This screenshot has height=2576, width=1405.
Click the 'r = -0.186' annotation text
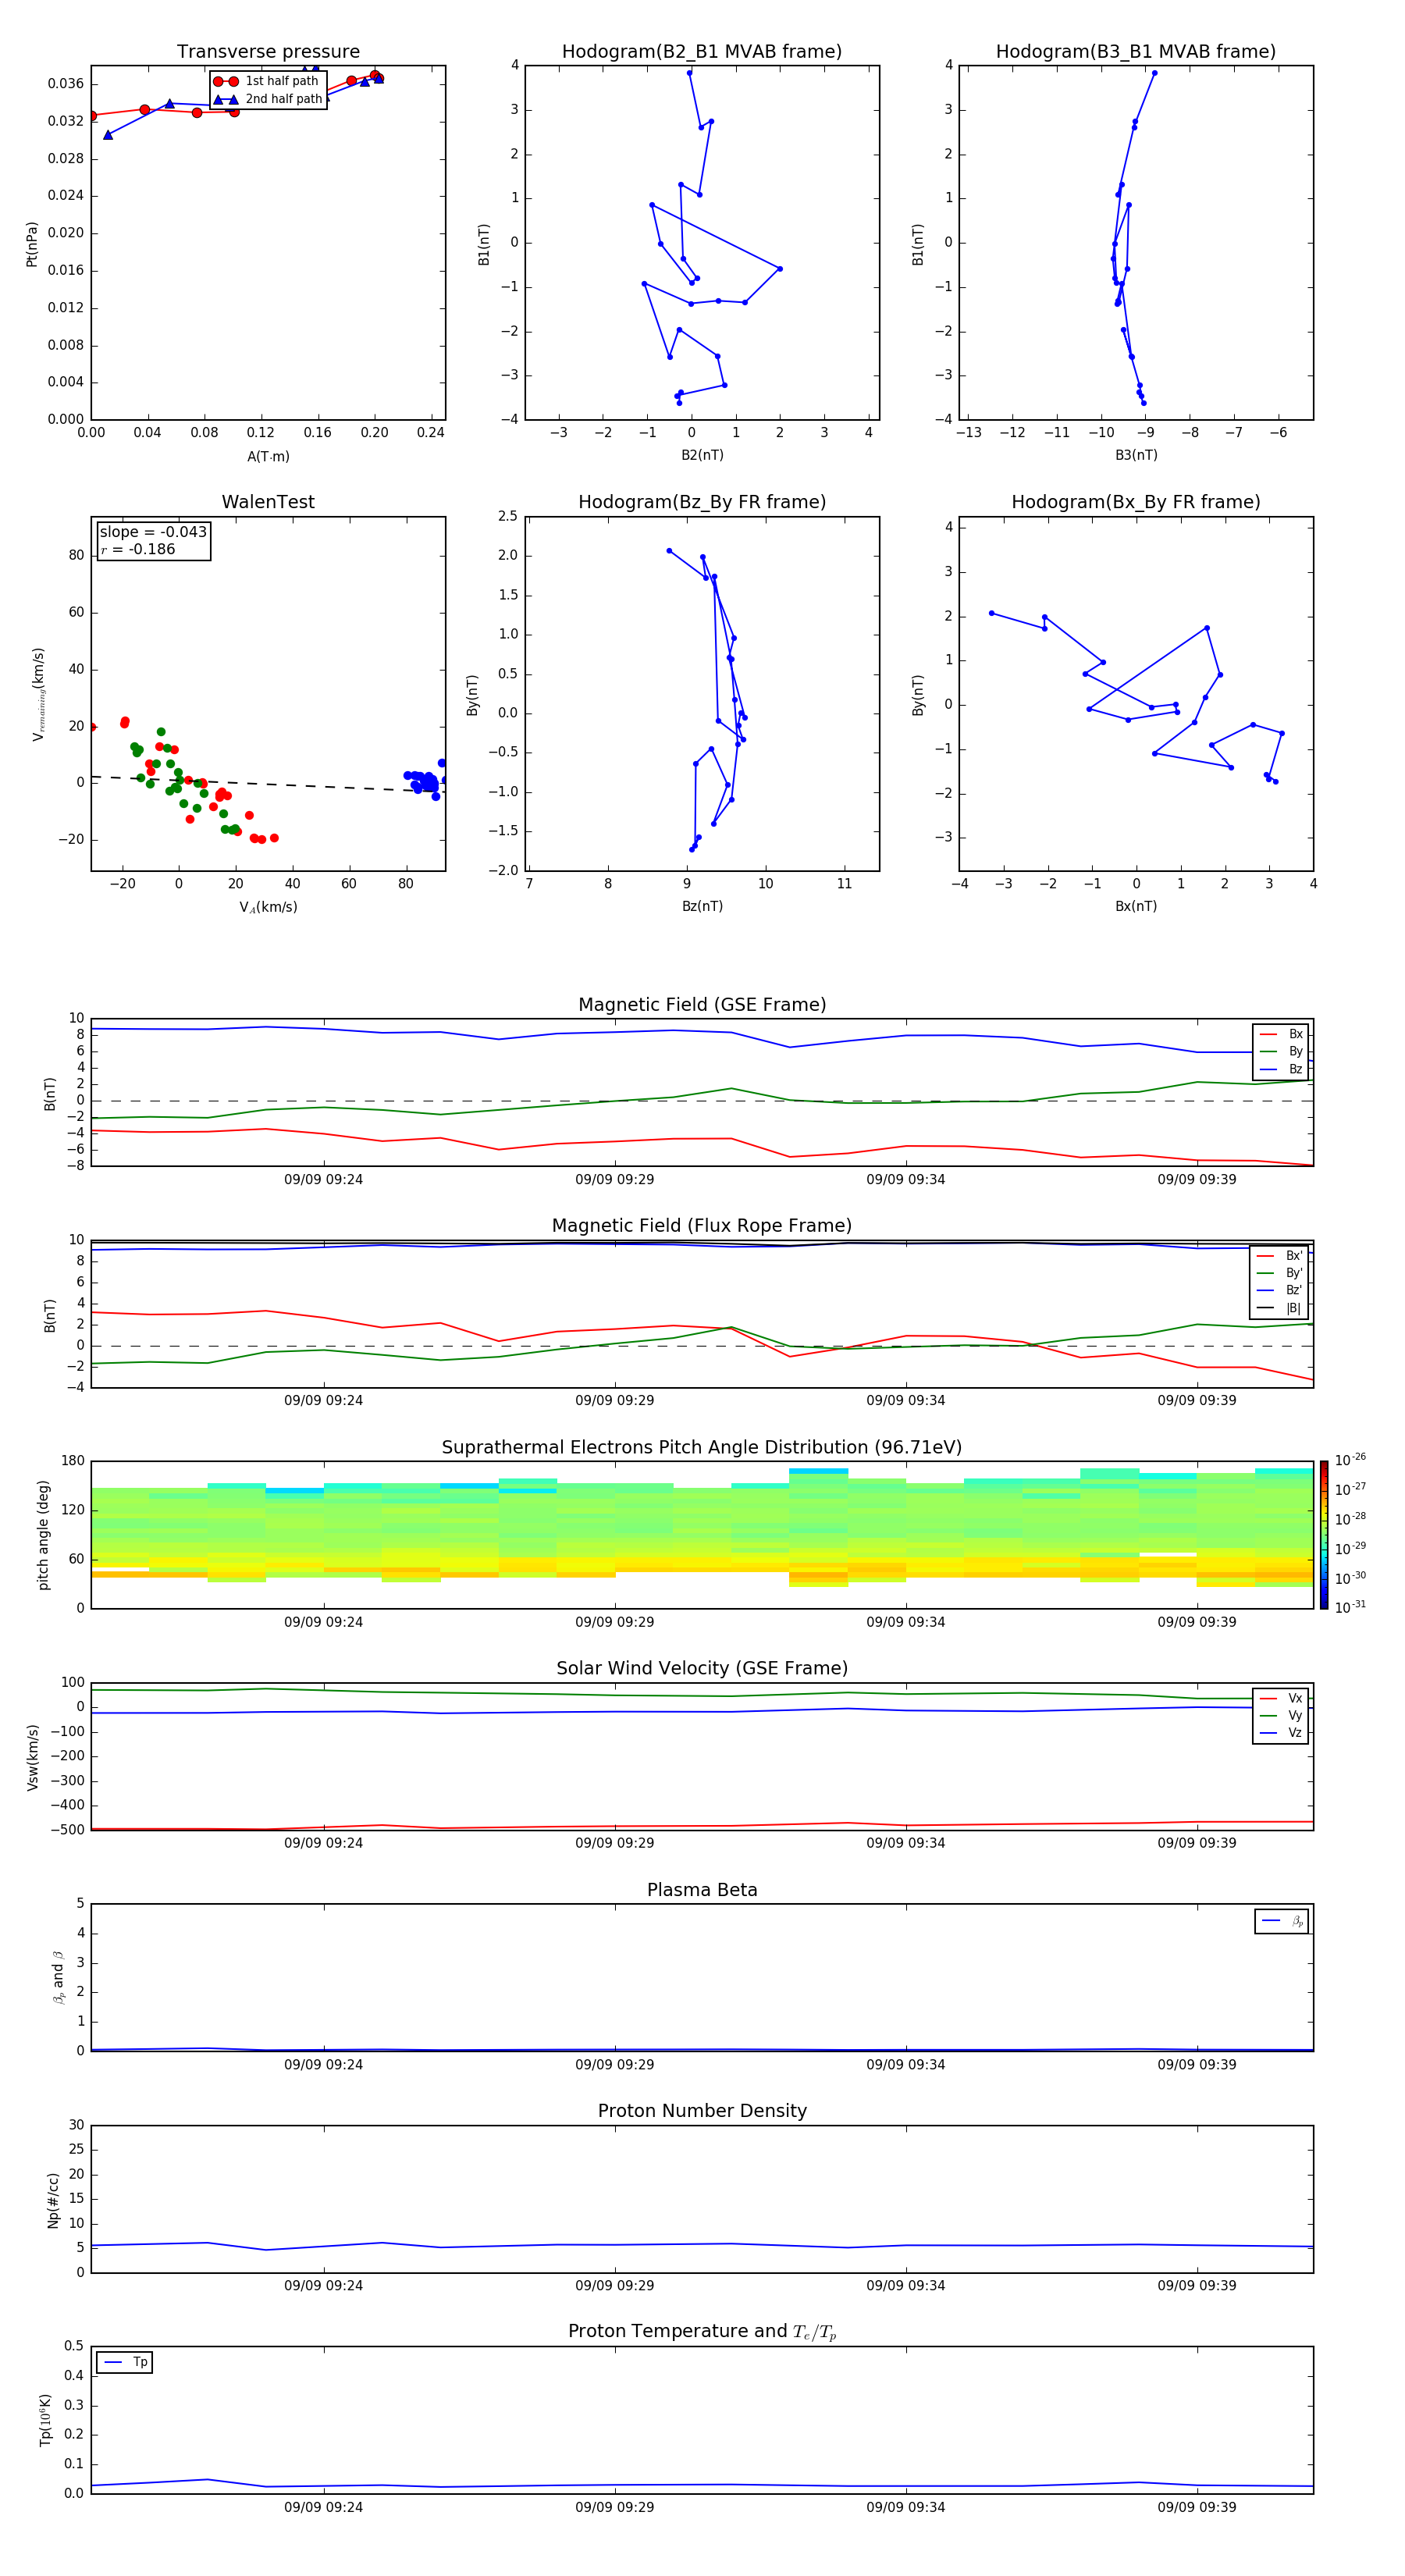coord(138,549)
